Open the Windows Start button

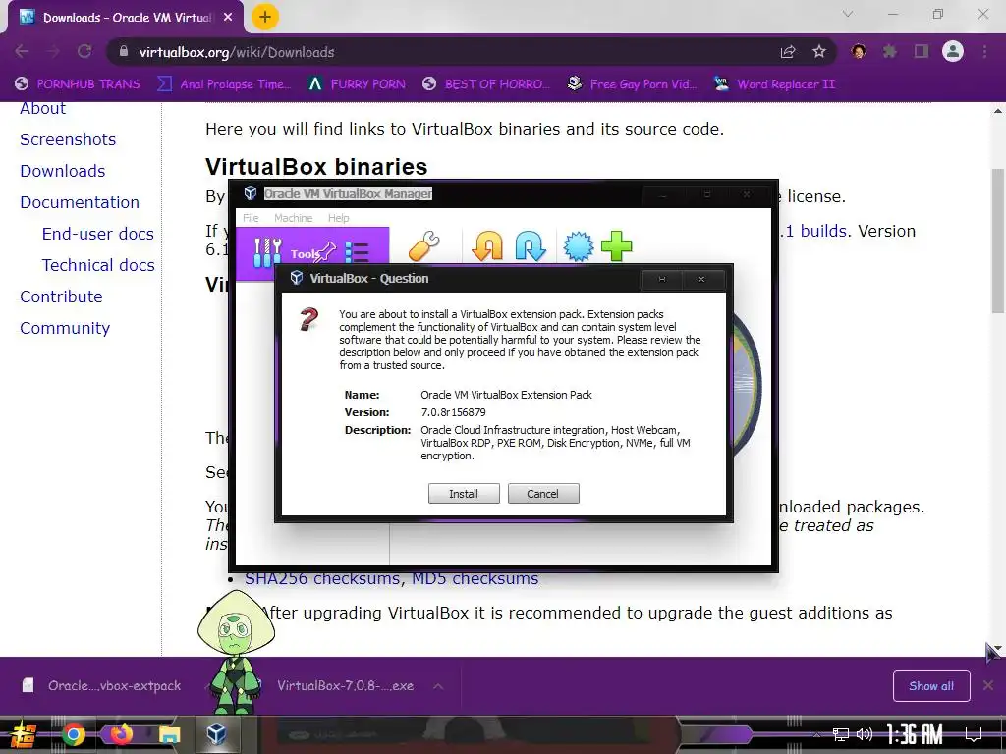click(x=24, y=734)
